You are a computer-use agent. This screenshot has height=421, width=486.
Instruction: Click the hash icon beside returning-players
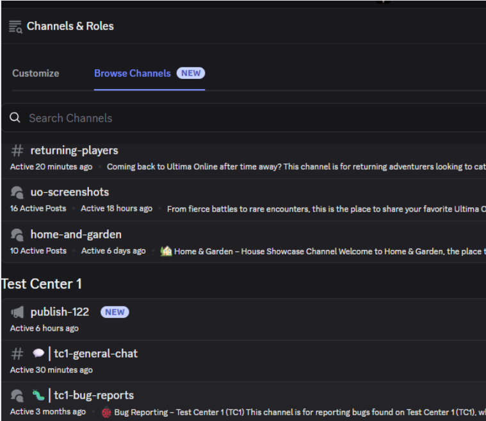pos(17,151)
